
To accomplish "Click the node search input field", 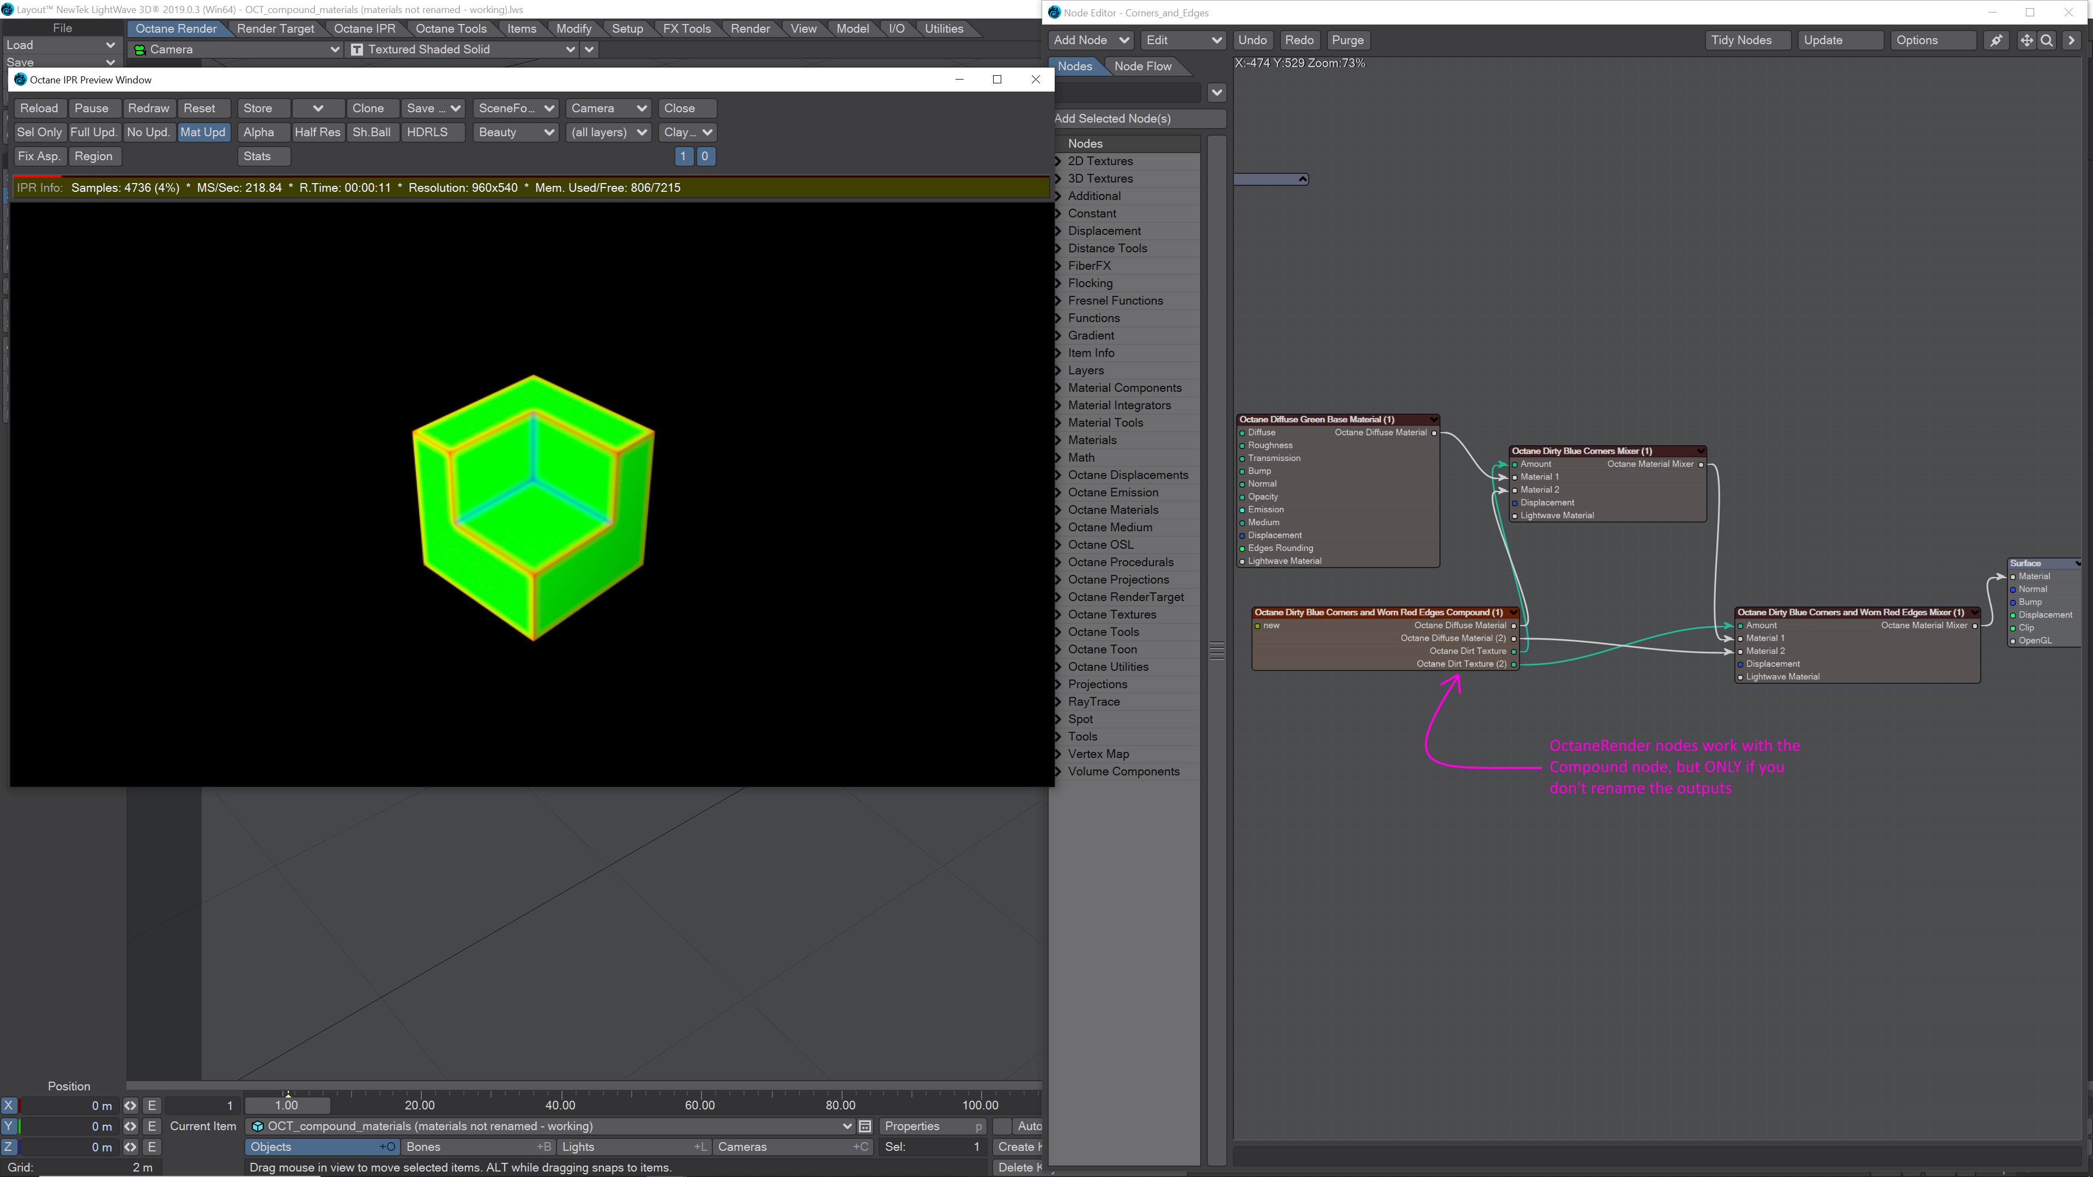I will (1128, 93).
